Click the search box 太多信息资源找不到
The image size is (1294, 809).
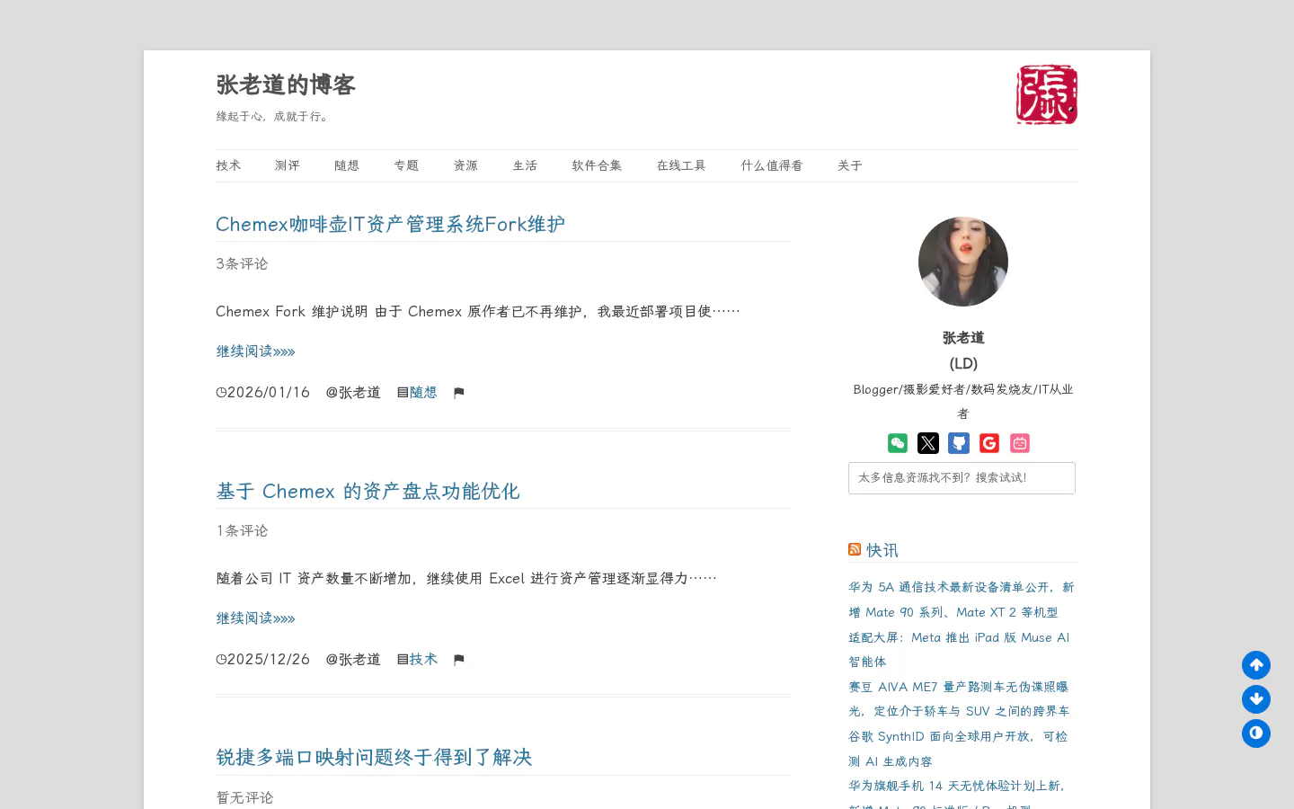point(962,478)
